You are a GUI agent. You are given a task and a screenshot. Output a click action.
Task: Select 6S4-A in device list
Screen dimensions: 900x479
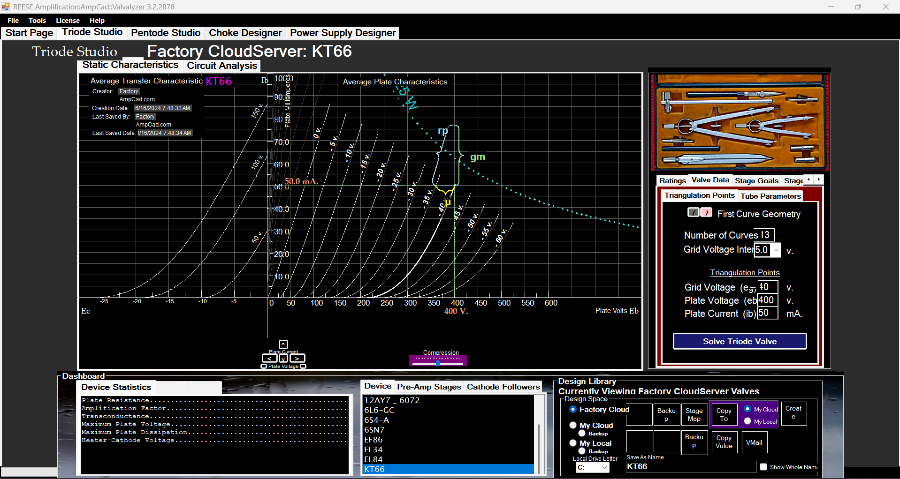coord(449,420)
